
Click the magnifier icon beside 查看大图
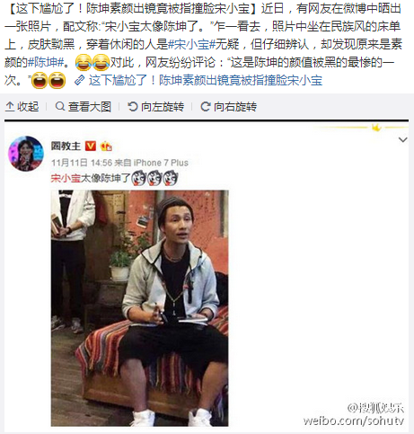(x=60, y=106)
